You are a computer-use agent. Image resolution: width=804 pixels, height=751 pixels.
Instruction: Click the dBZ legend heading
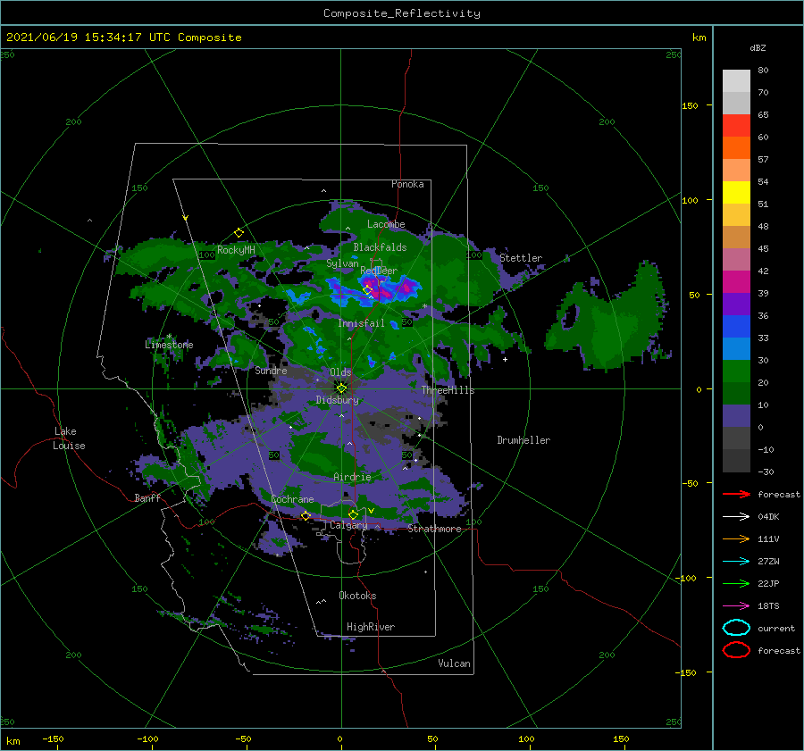pos(758,47)
